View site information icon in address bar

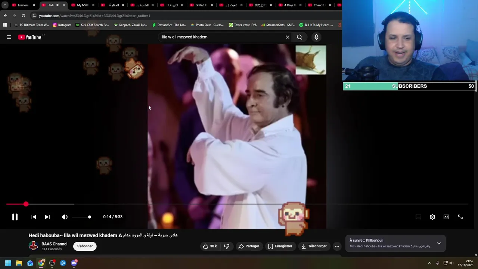click(34, 16)
